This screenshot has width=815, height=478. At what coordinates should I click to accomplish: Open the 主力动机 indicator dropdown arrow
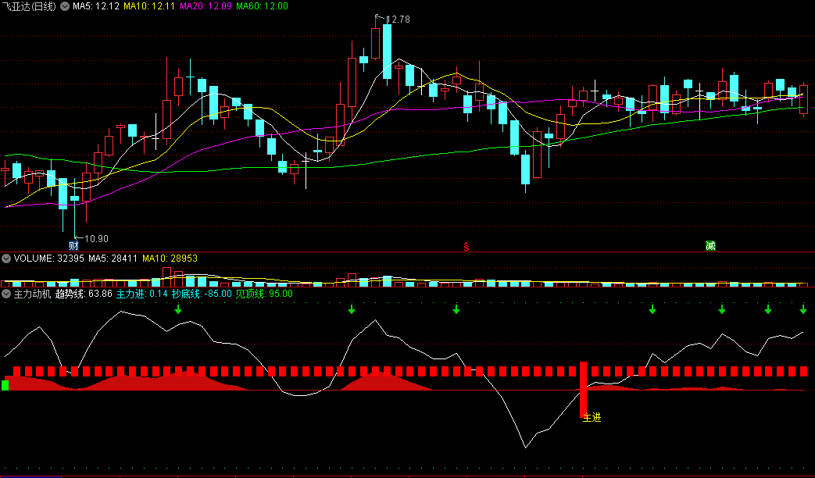(x=6, y=294)
